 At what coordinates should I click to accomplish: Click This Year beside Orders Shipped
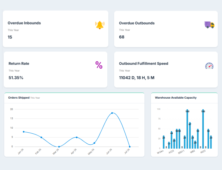click(x=35, y=98)
